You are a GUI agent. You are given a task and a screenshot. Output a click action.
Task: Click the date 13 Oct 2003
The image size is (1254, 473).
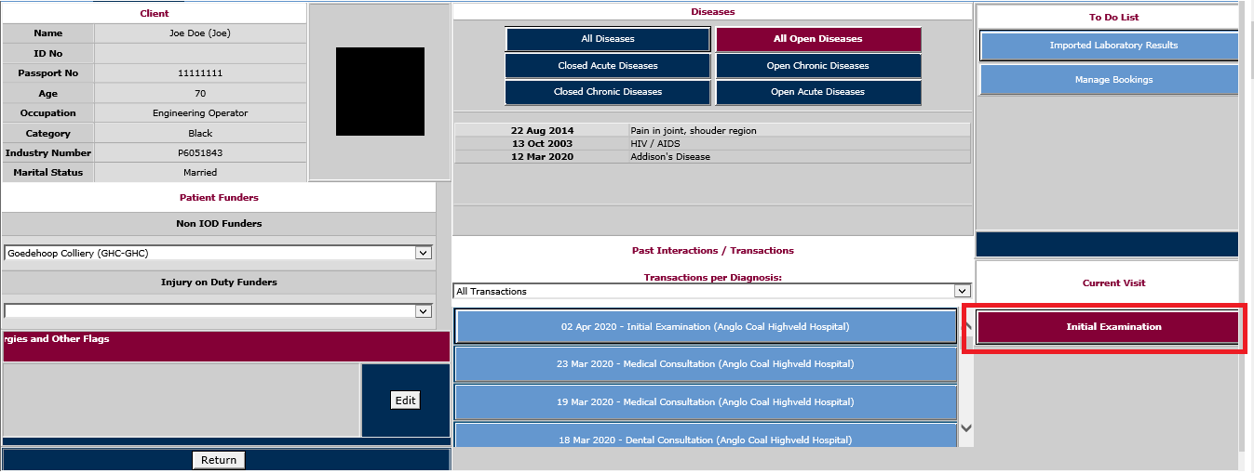(543, 144)
